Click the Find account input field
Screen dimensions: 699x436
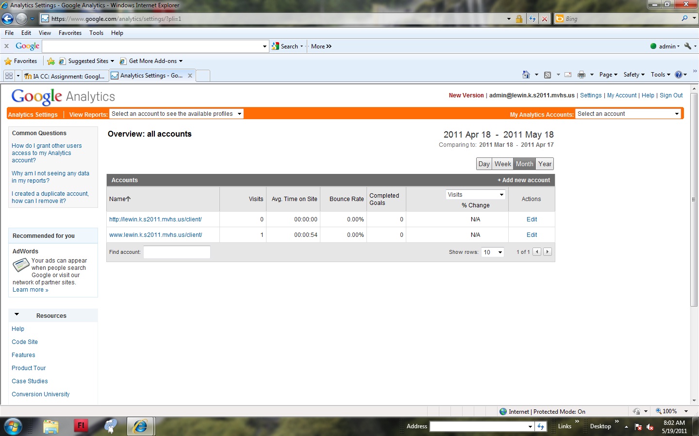(x=177, y=252)
